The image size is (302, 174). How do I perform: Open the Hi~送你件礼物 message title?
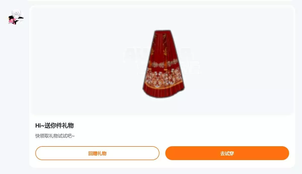click(54, 126)
